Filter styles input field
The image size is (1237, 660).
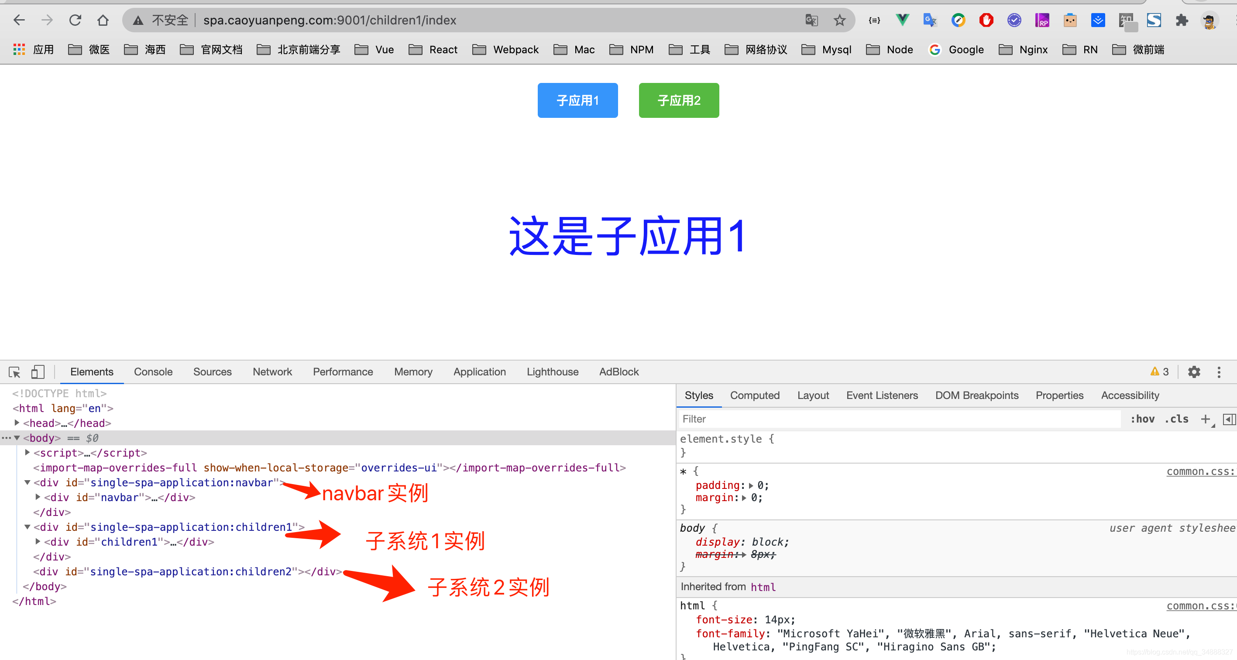coord(818,419)
